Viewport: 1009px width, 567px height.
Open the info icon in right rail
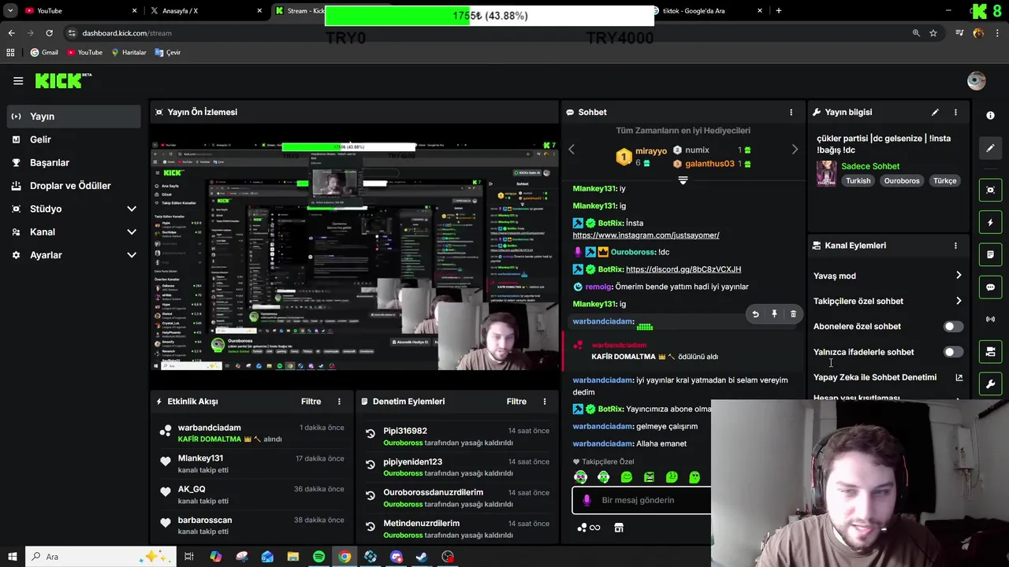pos(990,115)
